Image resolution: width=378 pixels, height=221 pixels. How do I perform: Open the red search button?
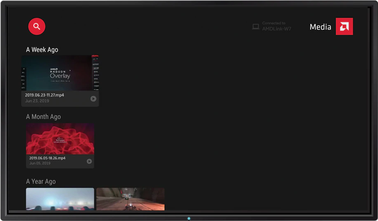[x=37, y=26]
